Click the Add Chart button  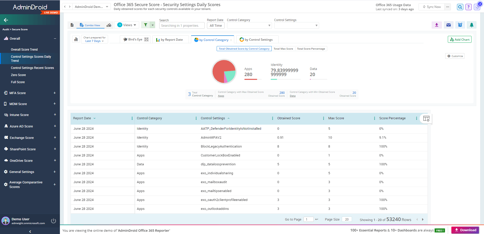[x=460, y=39]
